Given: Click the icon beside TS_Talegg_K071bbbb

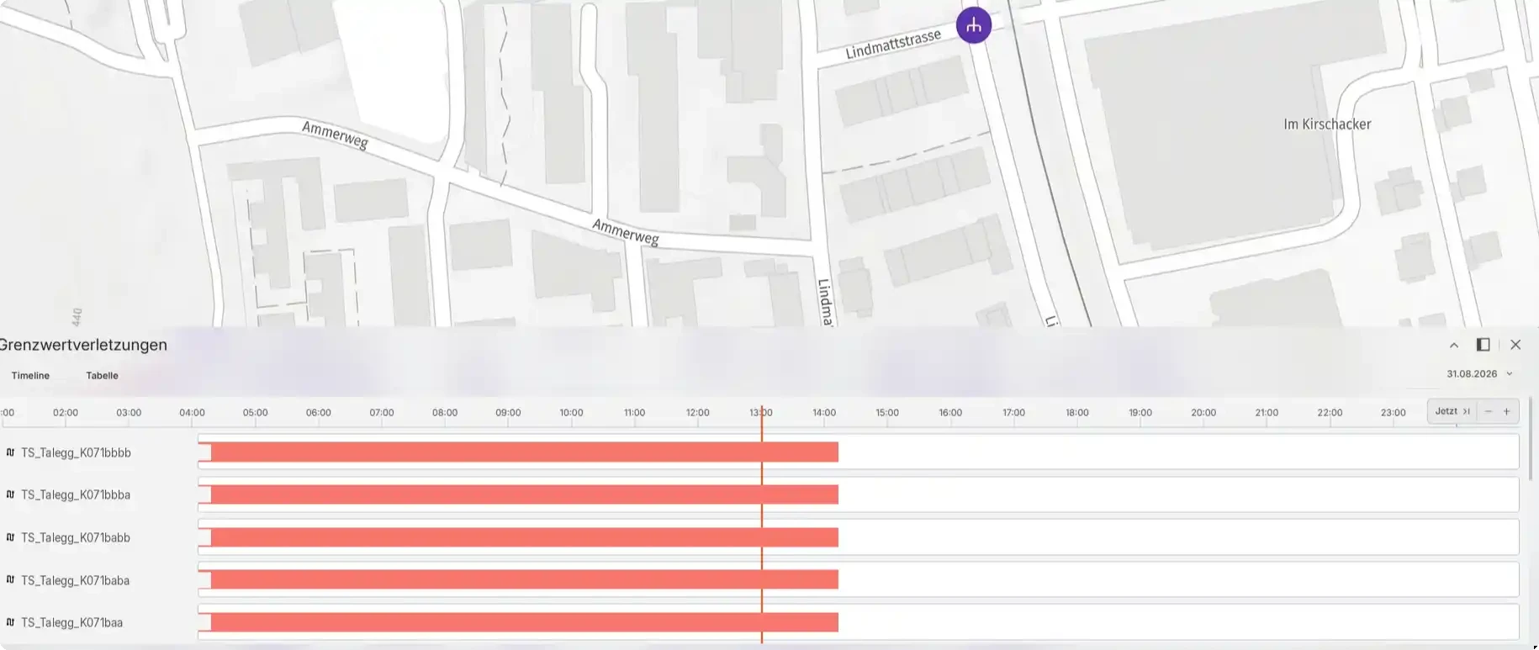Looking at the screenshot, I should pyautogui.click(x=10, y=452).
